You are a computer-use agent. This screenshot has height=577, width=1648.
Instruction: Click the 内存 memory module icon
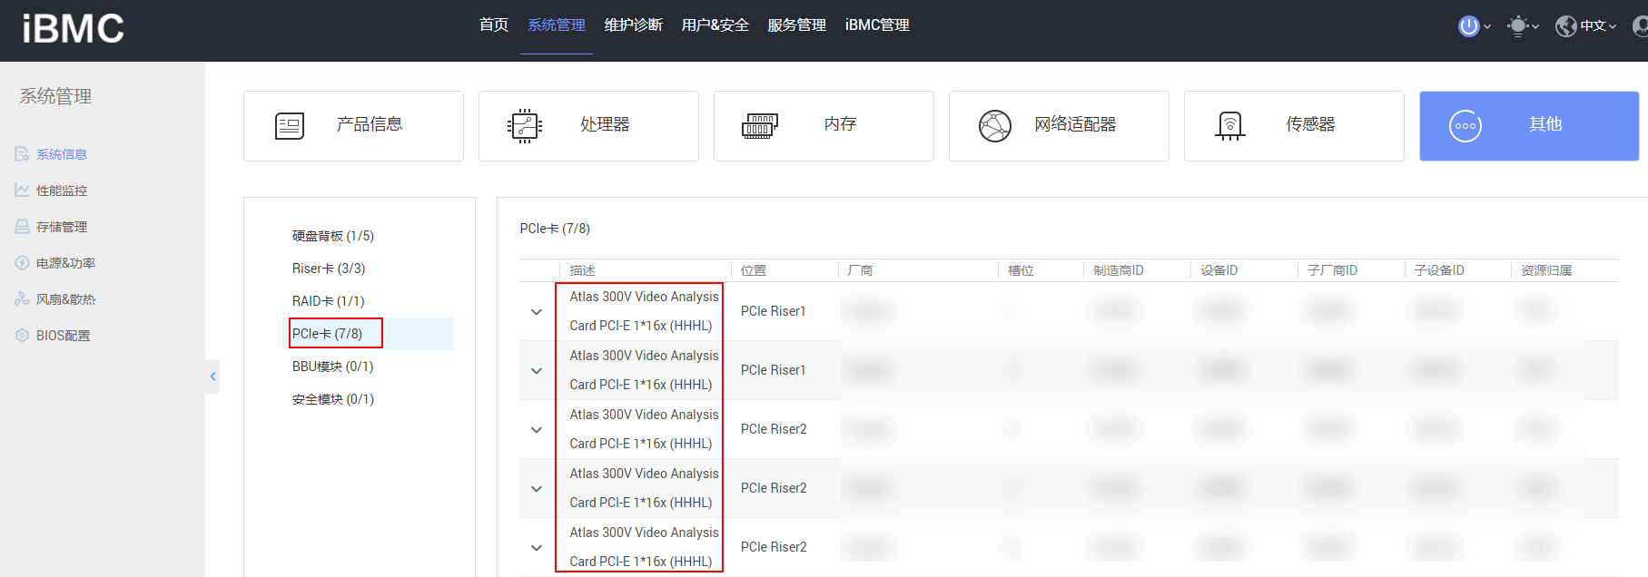(760, 126)
